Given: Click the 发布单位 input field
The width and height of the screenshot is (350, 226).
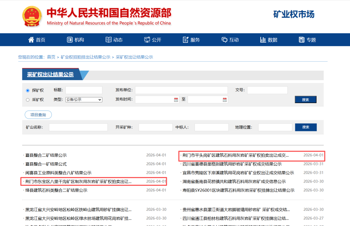Looking at the screenshot, I should click(181, 90).
